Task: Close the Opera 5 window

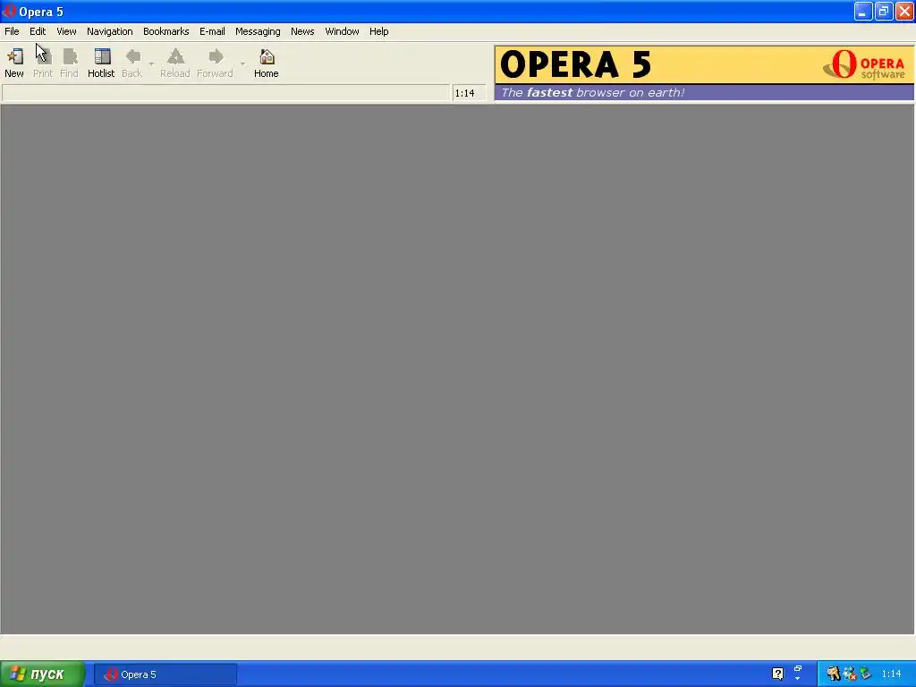Action: (904, 11)
